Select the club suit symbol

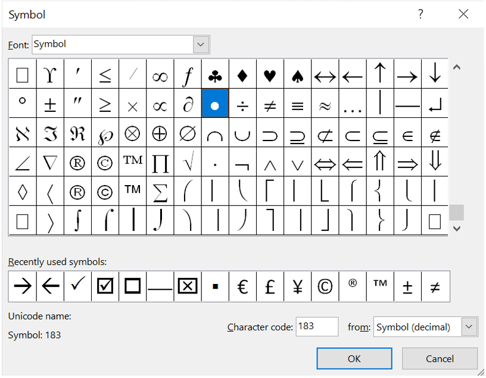coord(215,75)
